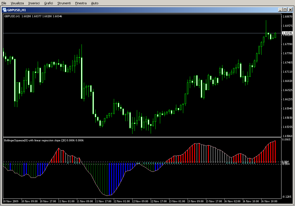Click the 1.65355 price scale value
This screenshot has height=206, width=295.
pyautogui.click(x=288, y=127)
